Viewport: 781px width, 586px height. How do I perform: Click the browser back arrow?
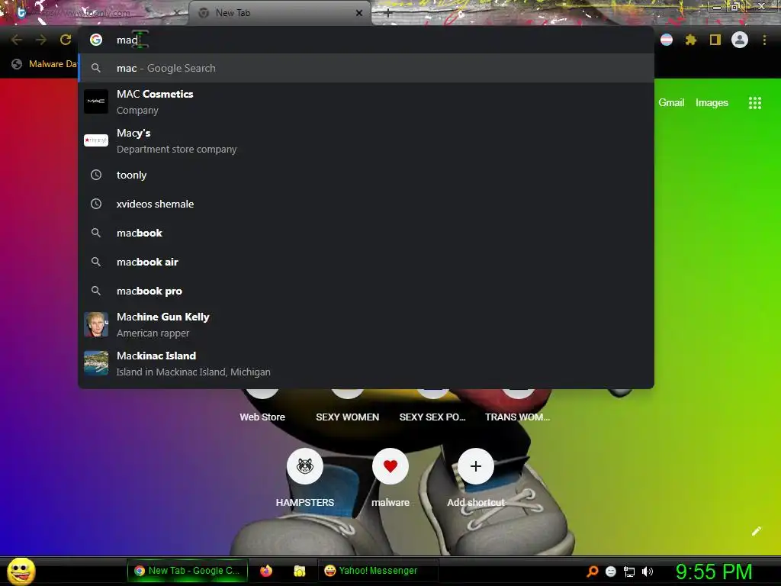[17, 40]
